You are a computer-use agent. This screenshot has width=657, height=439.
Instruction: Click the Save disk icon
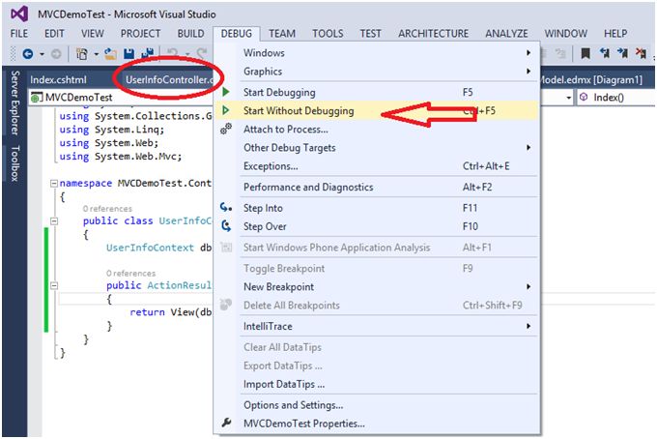[129, 54]
